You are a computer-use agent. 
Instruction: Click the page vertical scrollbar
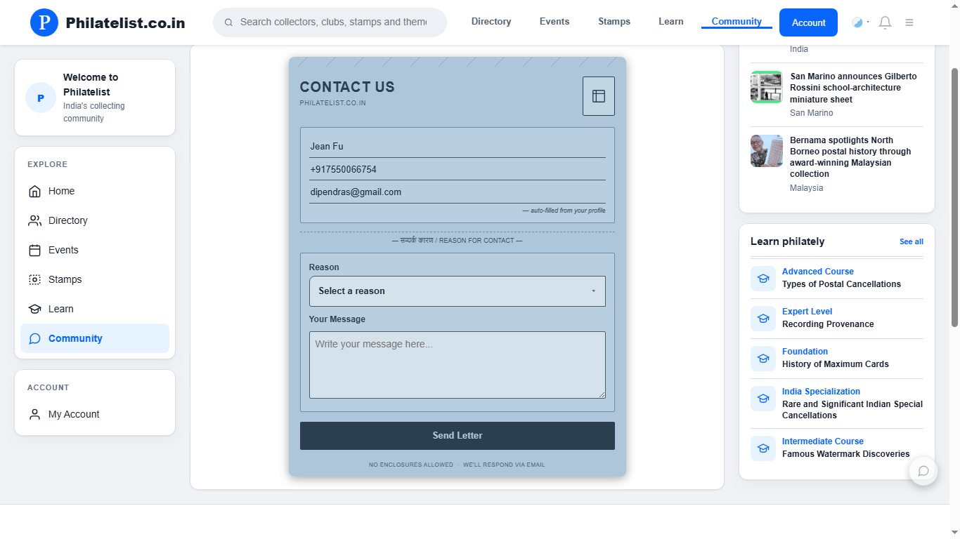[954, 197]
